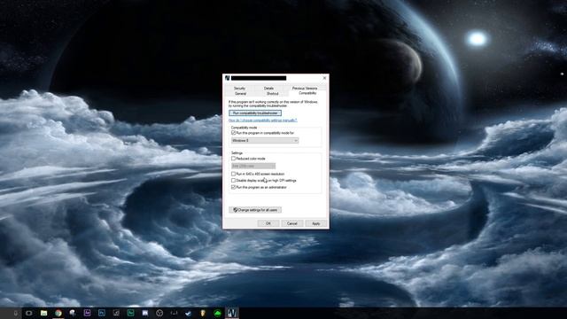This screenshot has height=319, width=567.
Task: Enable Reduced color mode checkbox
Action: 234,159
